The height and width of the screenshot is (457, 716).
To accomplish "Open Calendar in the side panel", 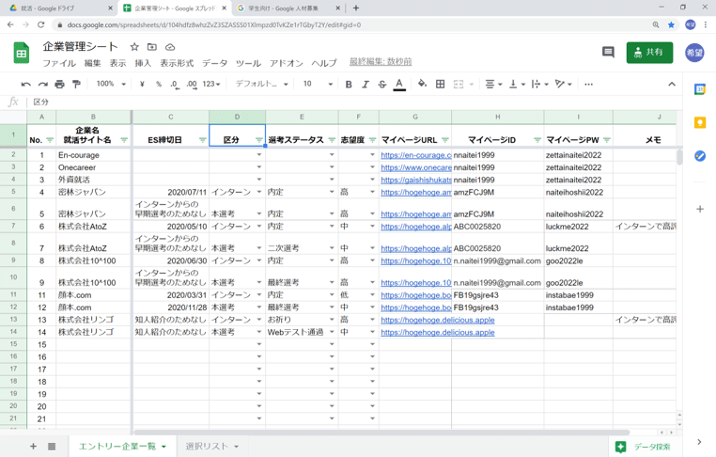I will point(700,89).
